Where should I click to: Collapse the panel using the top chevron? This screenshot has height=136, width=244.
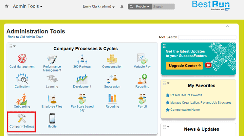coord(228,26)
